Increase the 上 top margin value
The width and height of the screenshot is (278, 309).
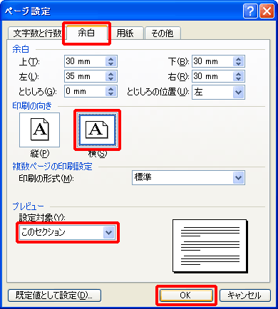pyautogui.click(x=110, y=58)
